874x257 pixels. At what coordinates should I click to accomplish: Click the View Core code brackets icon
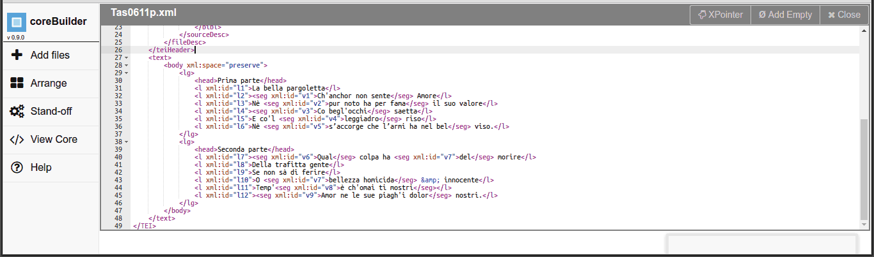[17, 139]
